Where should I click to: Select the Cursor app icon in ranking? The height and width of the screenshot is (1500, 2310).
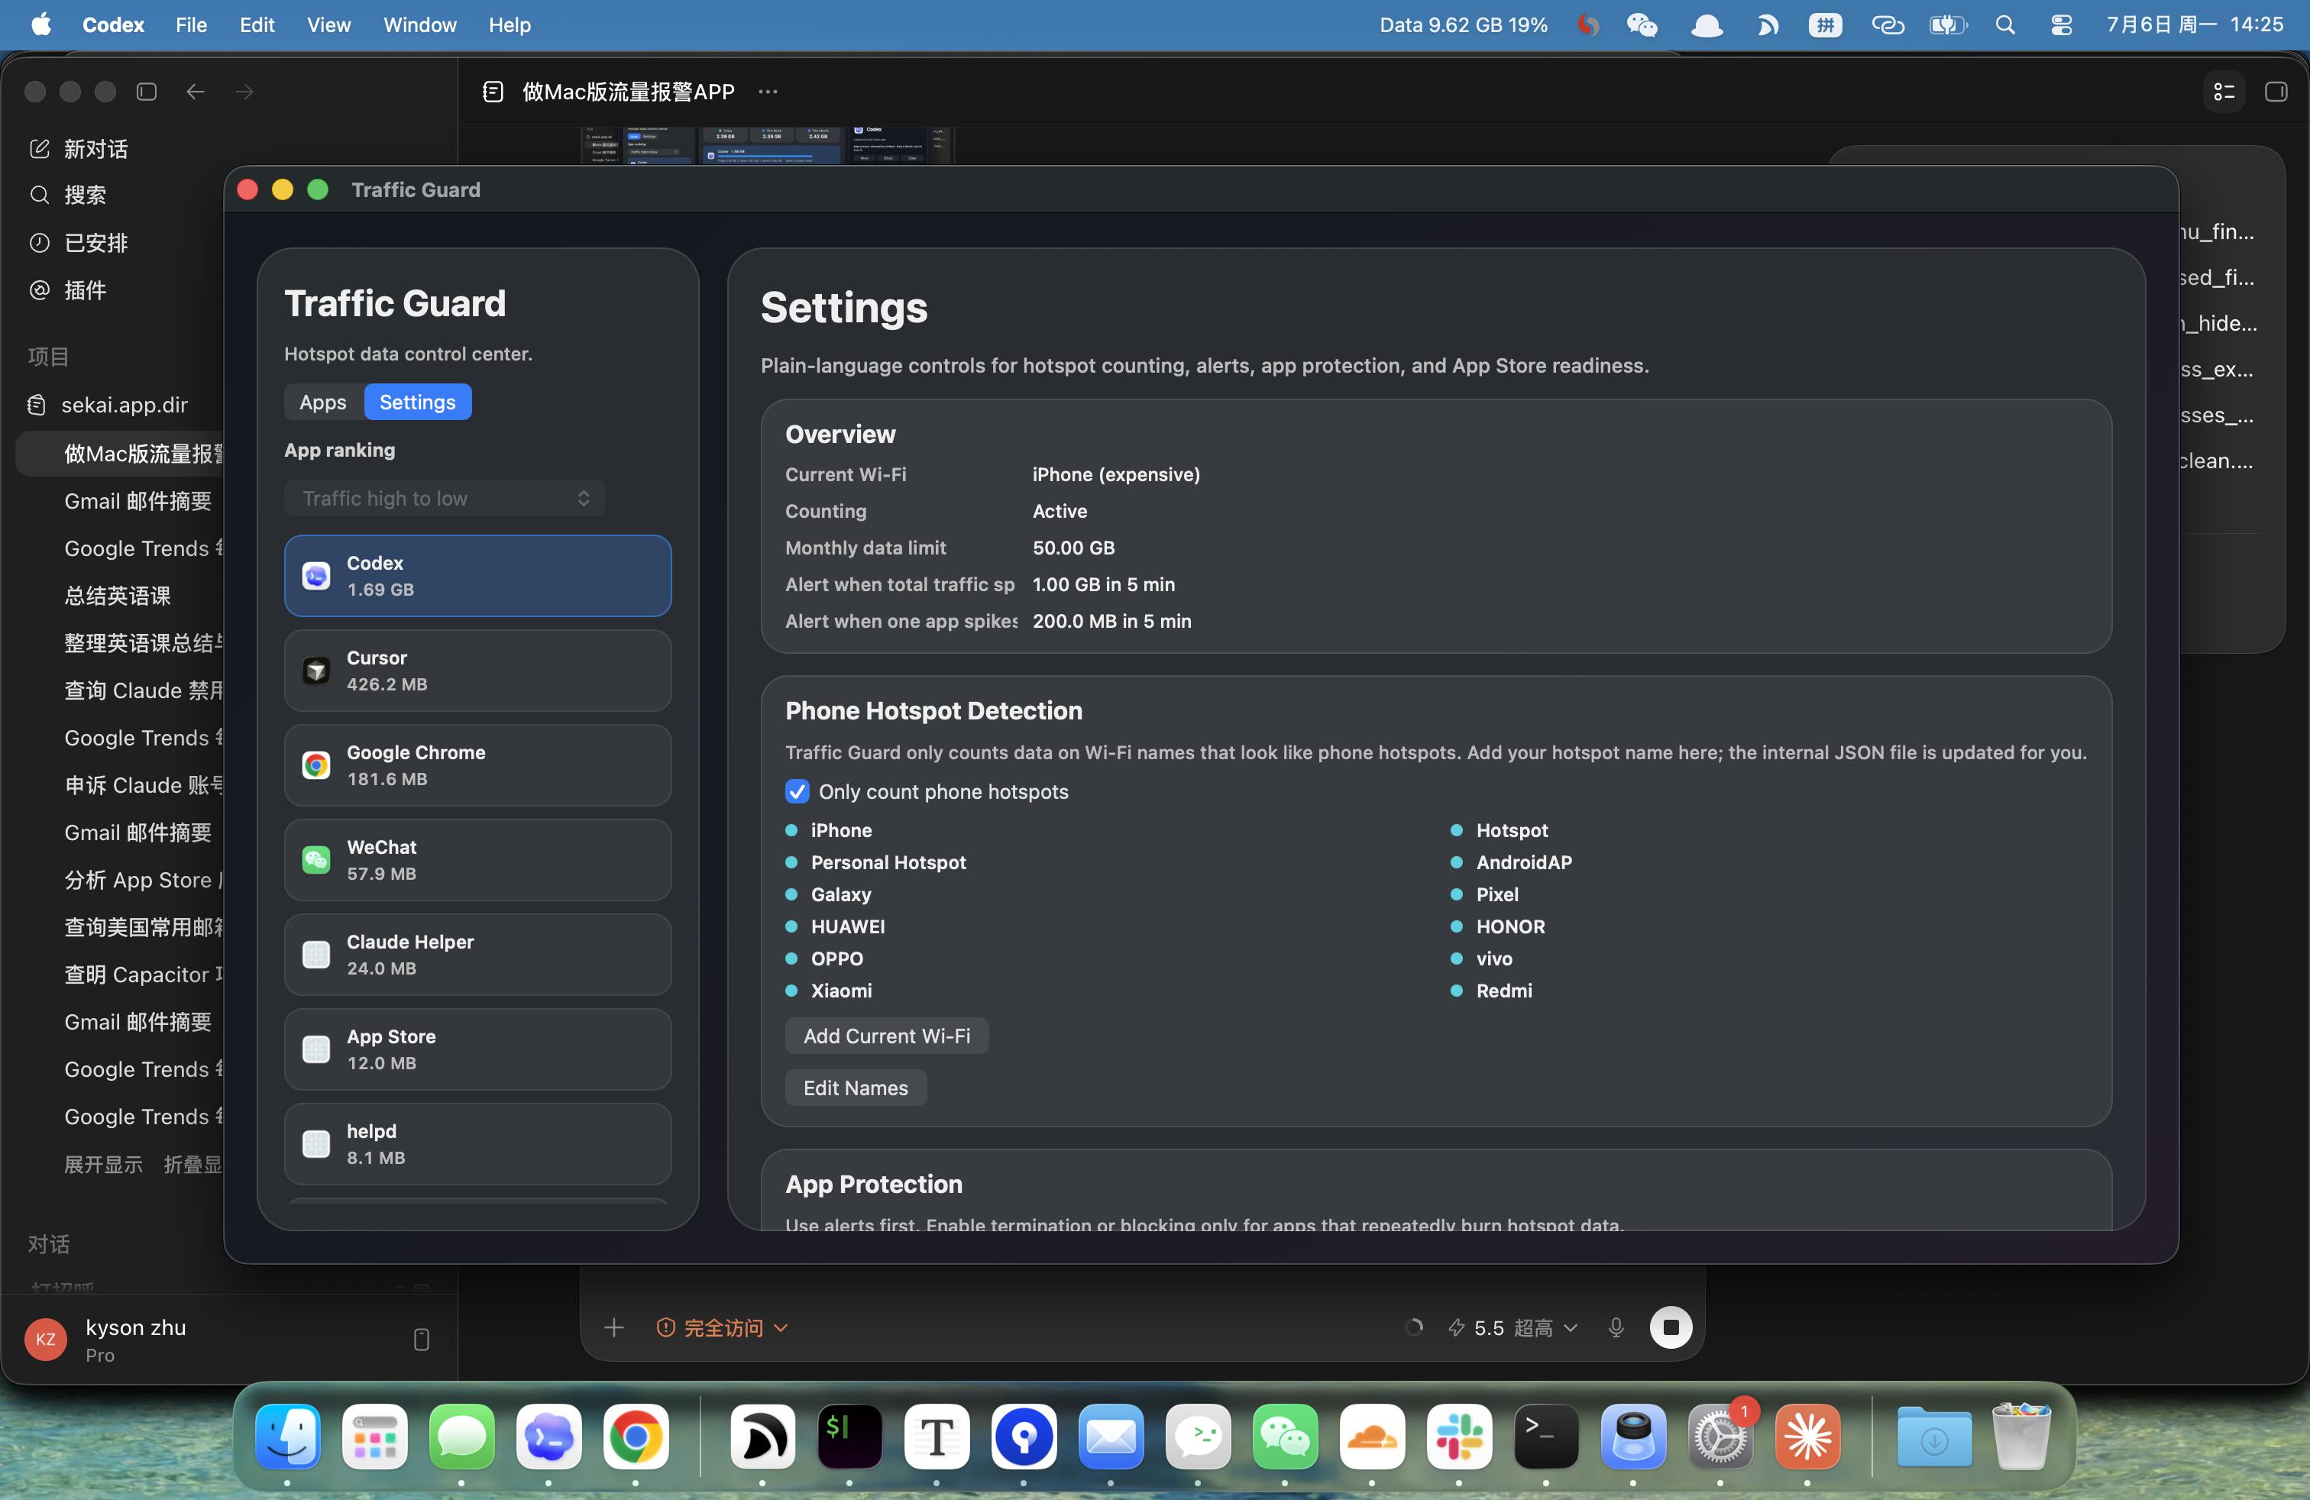(316, 671)
